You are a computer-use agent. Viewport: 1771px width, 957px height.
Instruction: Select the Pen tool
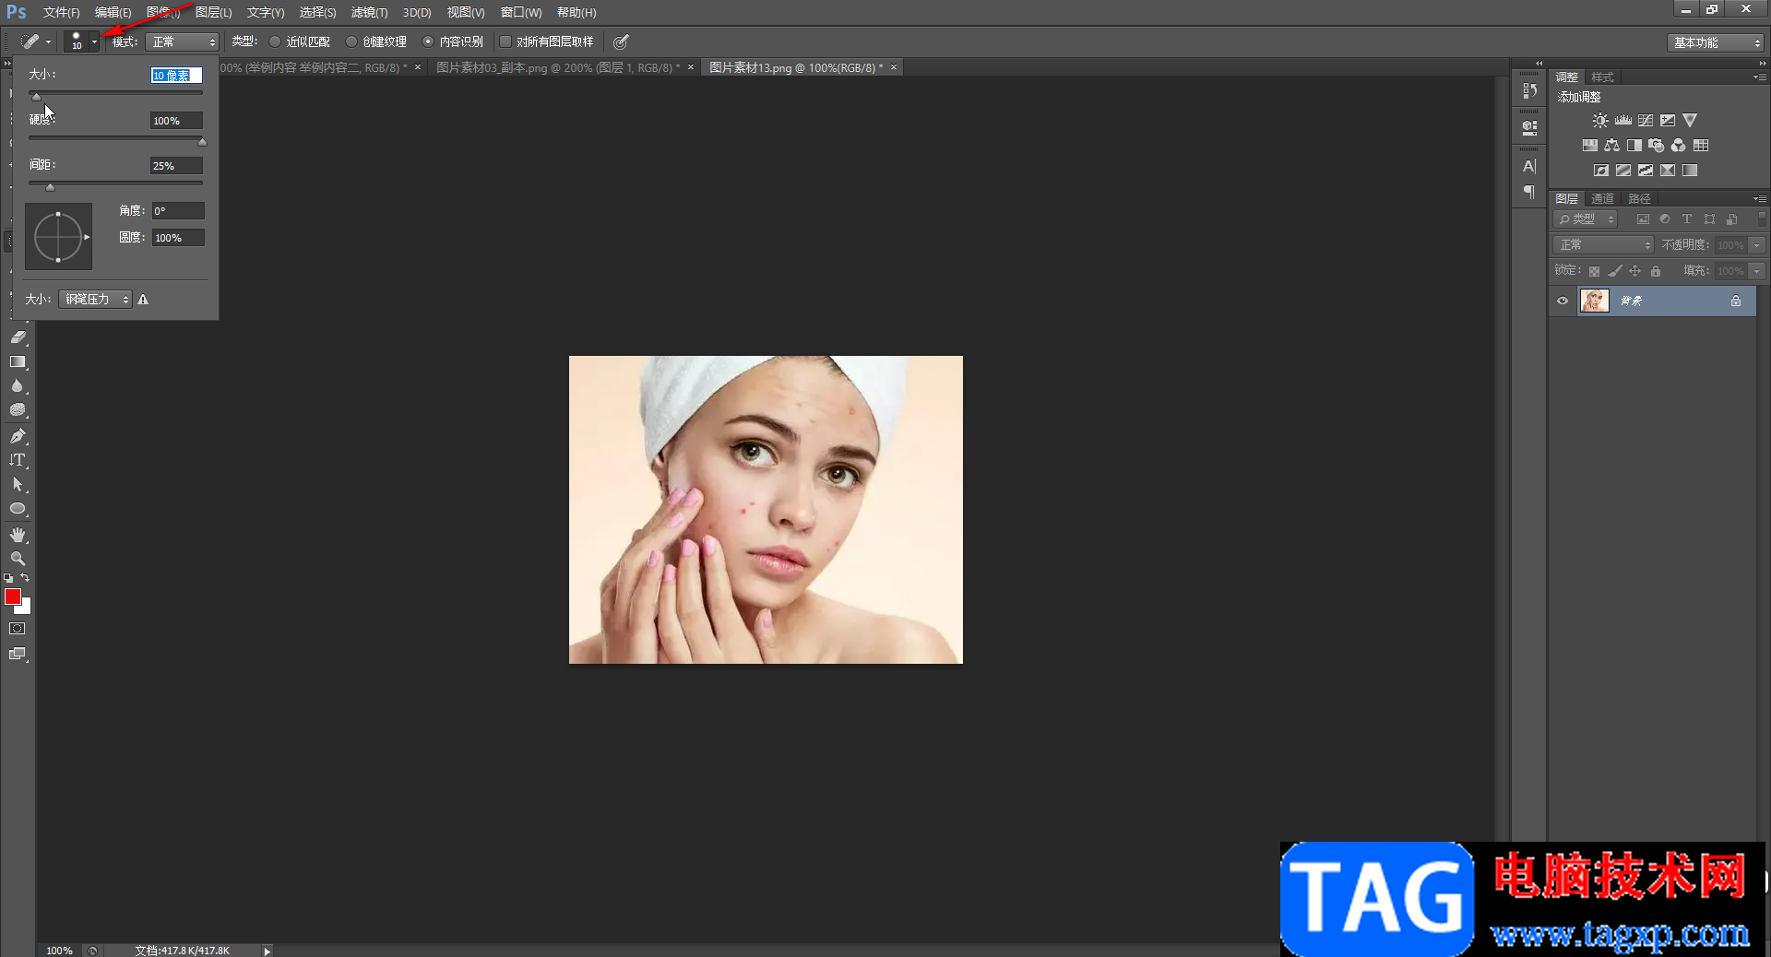18,436
